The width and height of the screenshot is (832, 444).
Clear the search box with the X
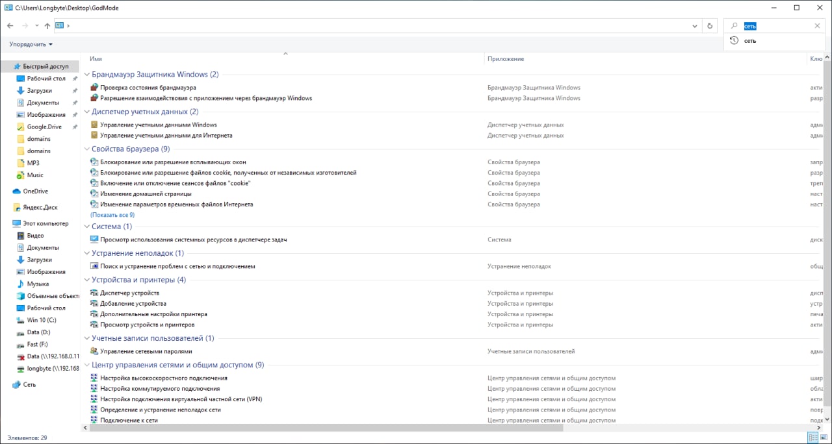click(817, 26)
